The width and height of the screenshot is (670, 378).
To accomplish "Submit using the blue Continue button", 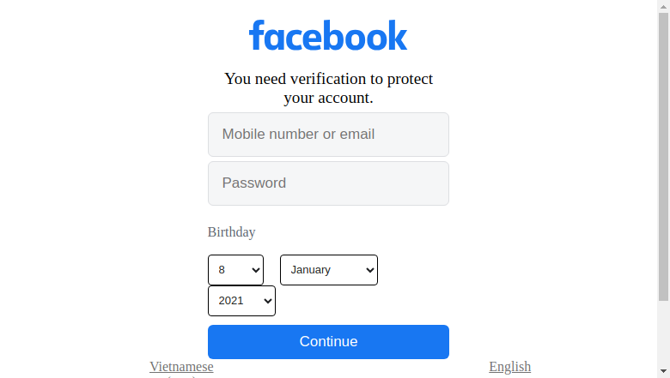I will pyautogui.click(x=328, y=342).
